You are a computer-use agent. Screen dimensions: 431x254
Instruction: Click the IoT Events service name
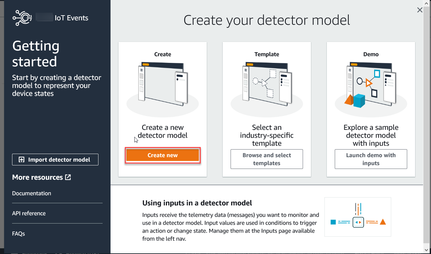(71, 18)
